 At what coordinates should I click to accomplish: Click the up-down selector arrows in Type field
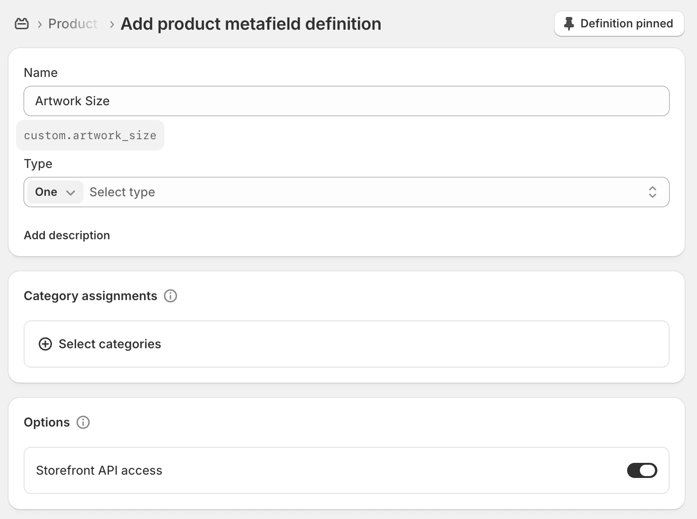pyautogui.click(x=653, y=192)
